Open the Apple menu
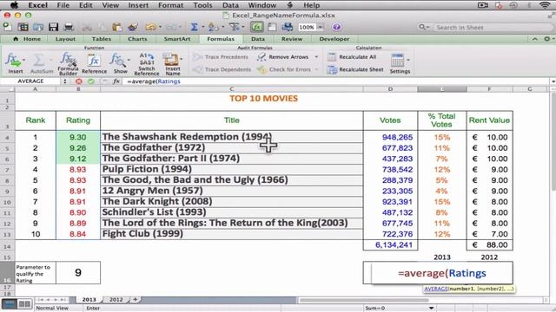Screen dimensions: 556x312 (14, 5)
